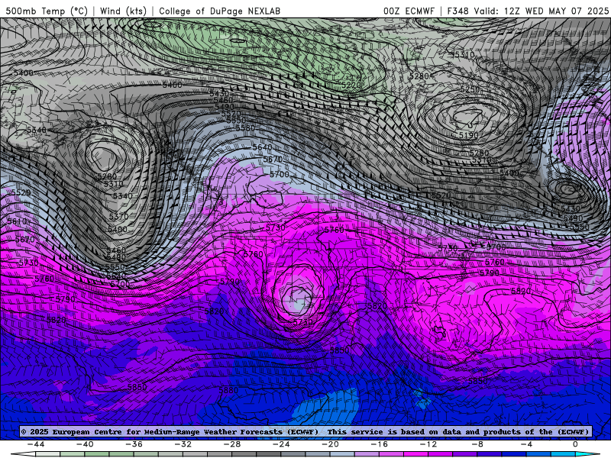The width and height of the screenshot is (611, 458).
Task: Click the 0 temperature scale label
Action: coord(576,444)
